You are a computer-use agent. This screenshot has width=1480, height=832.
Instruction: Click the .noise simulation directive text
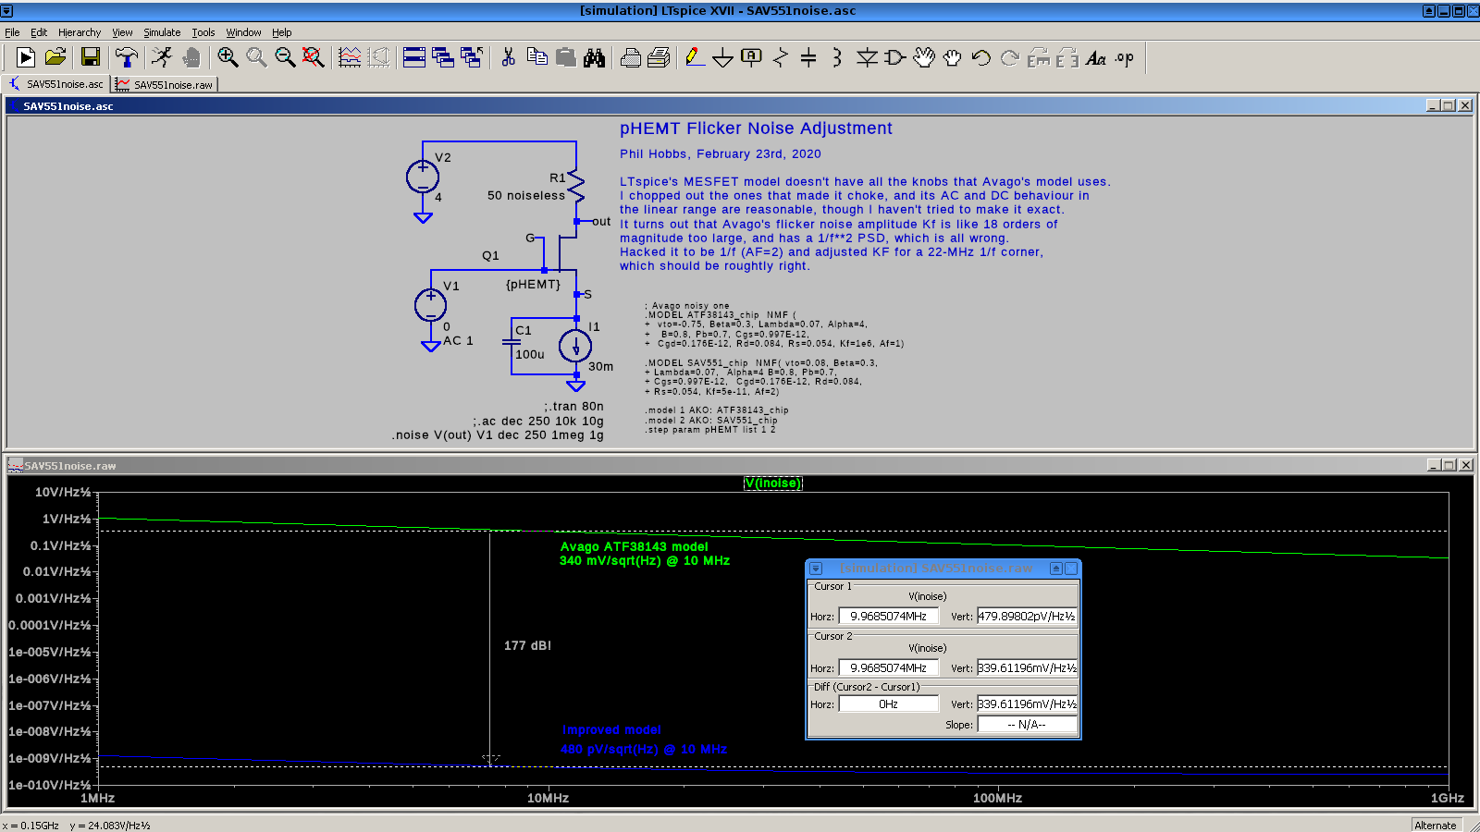[498, 434]
